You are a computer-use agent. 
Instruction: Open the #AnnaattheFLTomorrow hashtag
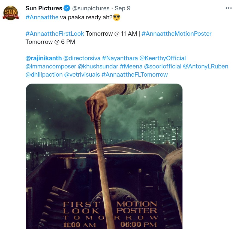coord(134,75)
